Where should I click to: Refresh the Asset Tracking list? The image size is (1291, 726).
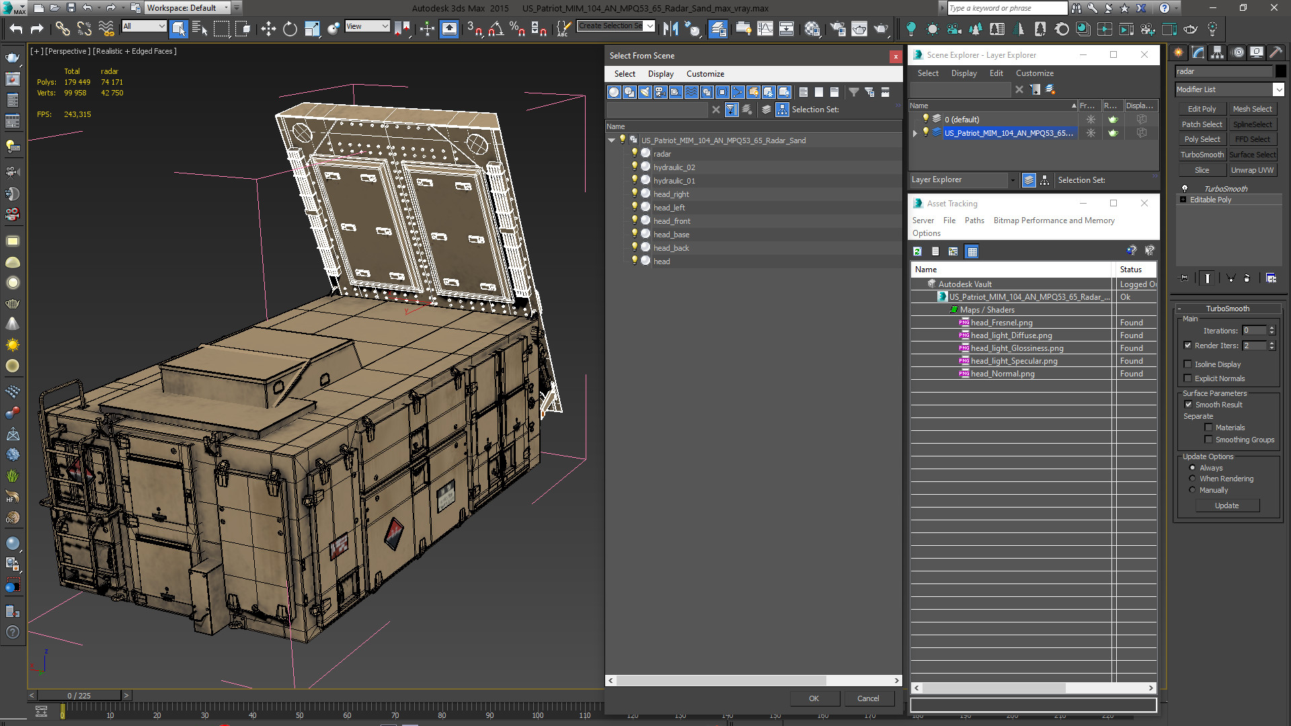coord(917,251)
